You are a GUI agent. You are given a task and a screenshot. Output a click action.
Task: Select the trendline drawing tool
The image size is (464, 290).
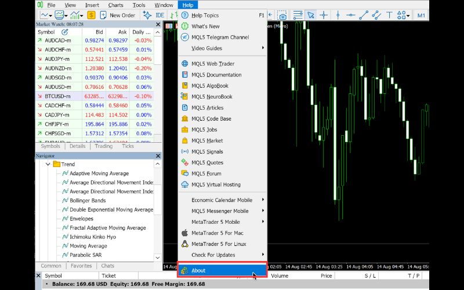point(364,15)
